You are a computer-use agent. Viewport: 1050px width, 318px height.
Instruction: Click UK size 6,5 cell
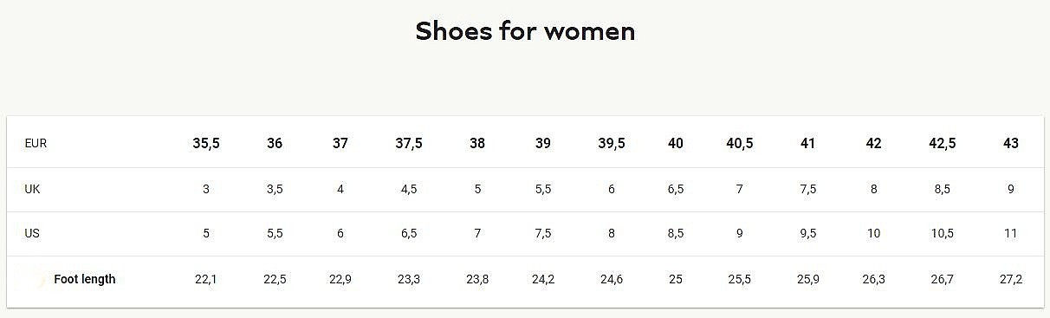pyautogui.click(x=676, y=189)
